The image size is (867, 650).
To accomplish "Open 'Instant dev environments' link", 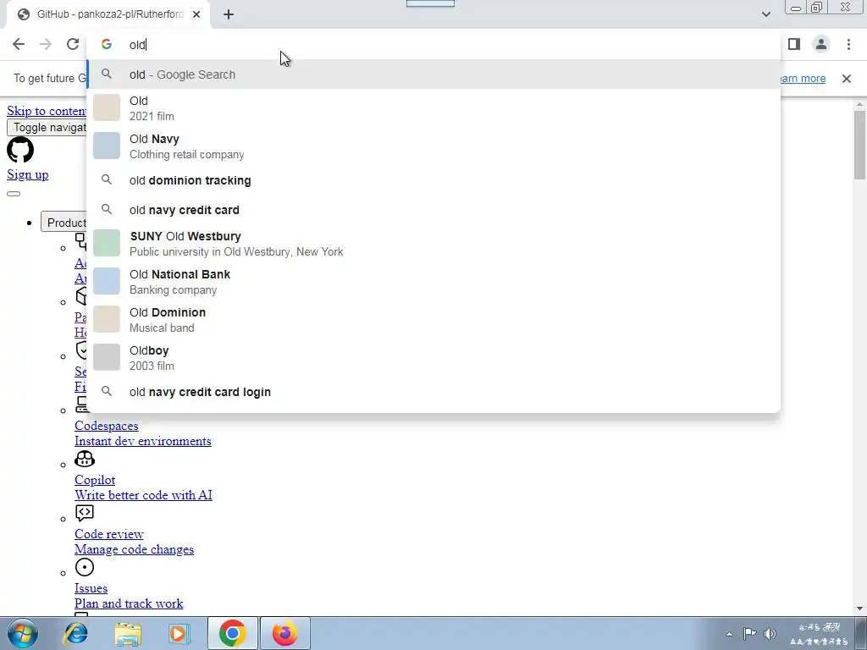I will point(142,441).
